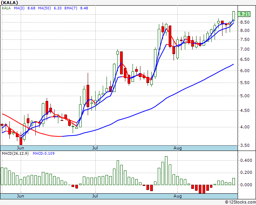Click the 9.21 current price tag
The height and width of the screenshot is (205, 256).
pyautogui.click(x=244, y=14)
